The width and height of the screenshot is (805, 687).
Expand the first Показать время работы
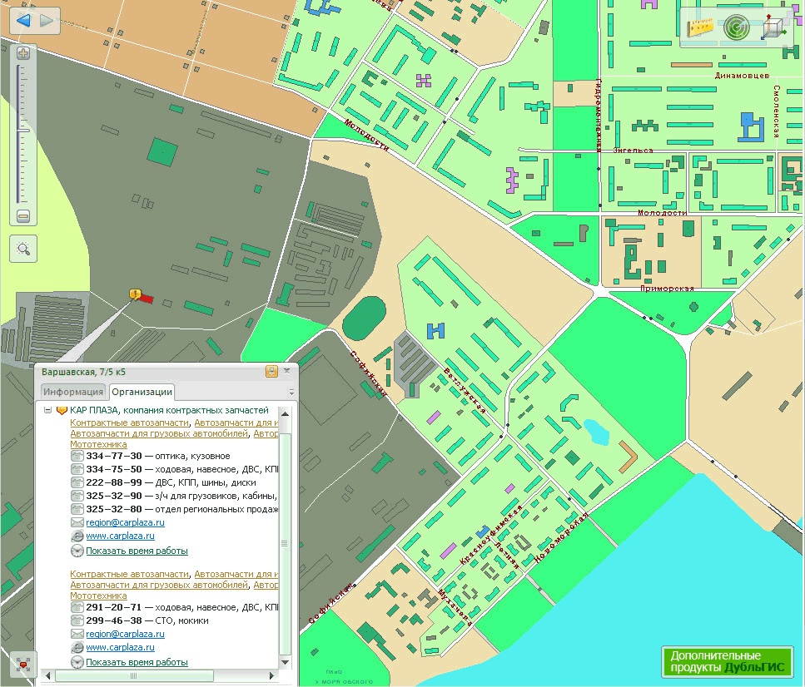pos(137,551)
